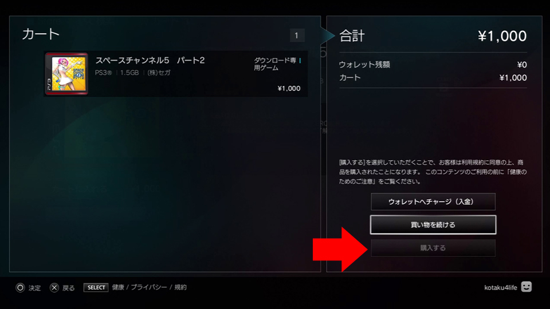550x309 pixels.
Task: Click the PS3 logo on the game cover
Action: tap(49, 85)
